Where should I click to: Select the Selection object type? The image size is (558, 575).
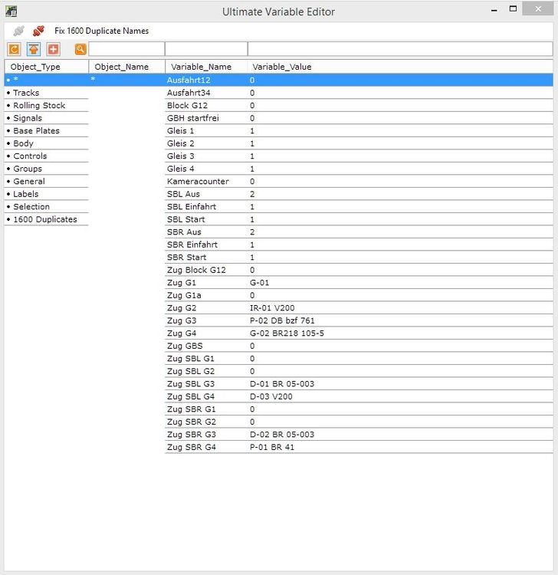click(31, 207)
